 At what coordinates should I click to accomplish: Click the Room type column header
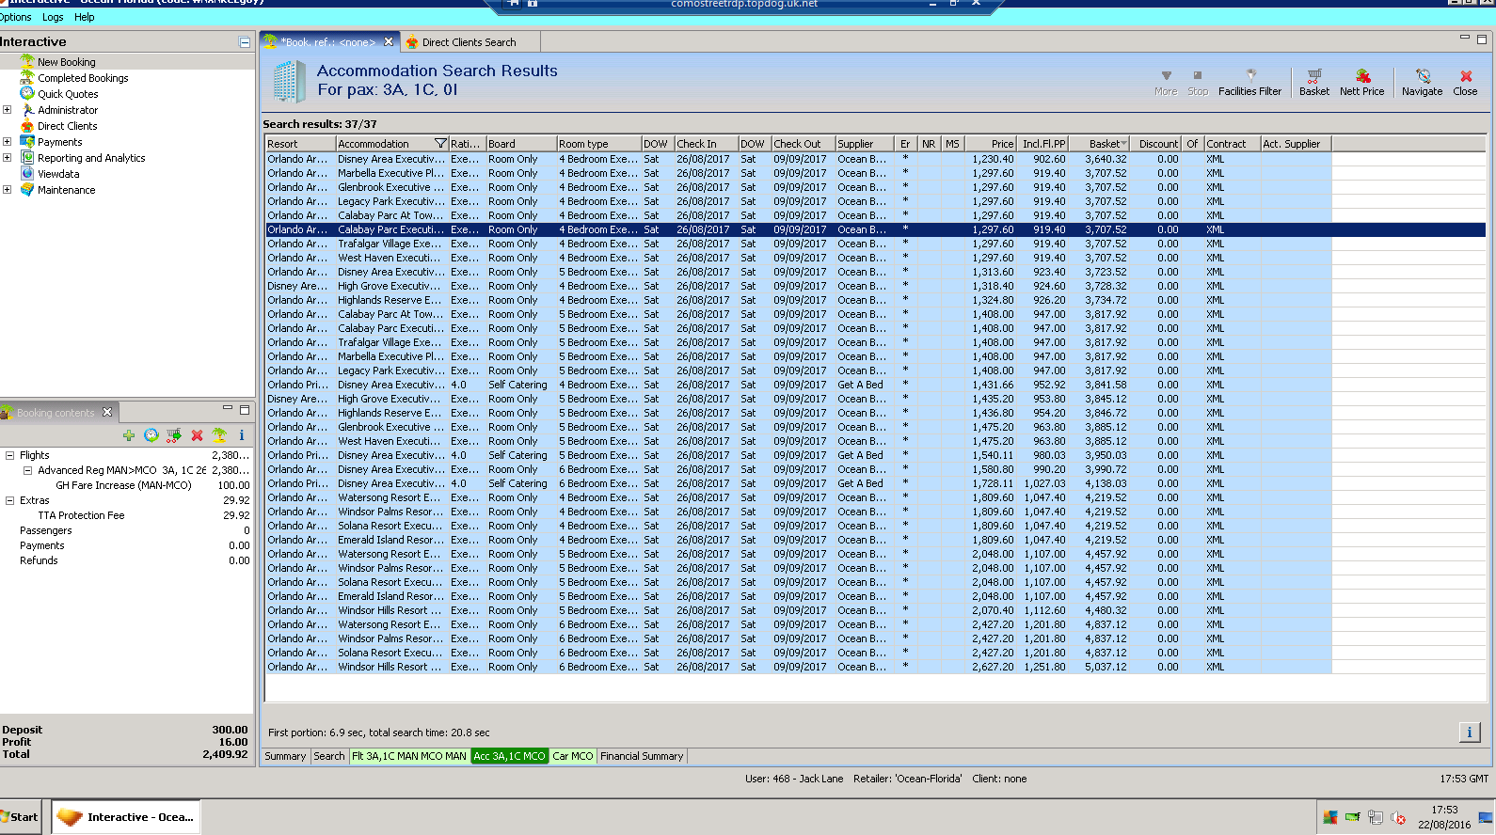pyautogui.click(x=598, y=144)
